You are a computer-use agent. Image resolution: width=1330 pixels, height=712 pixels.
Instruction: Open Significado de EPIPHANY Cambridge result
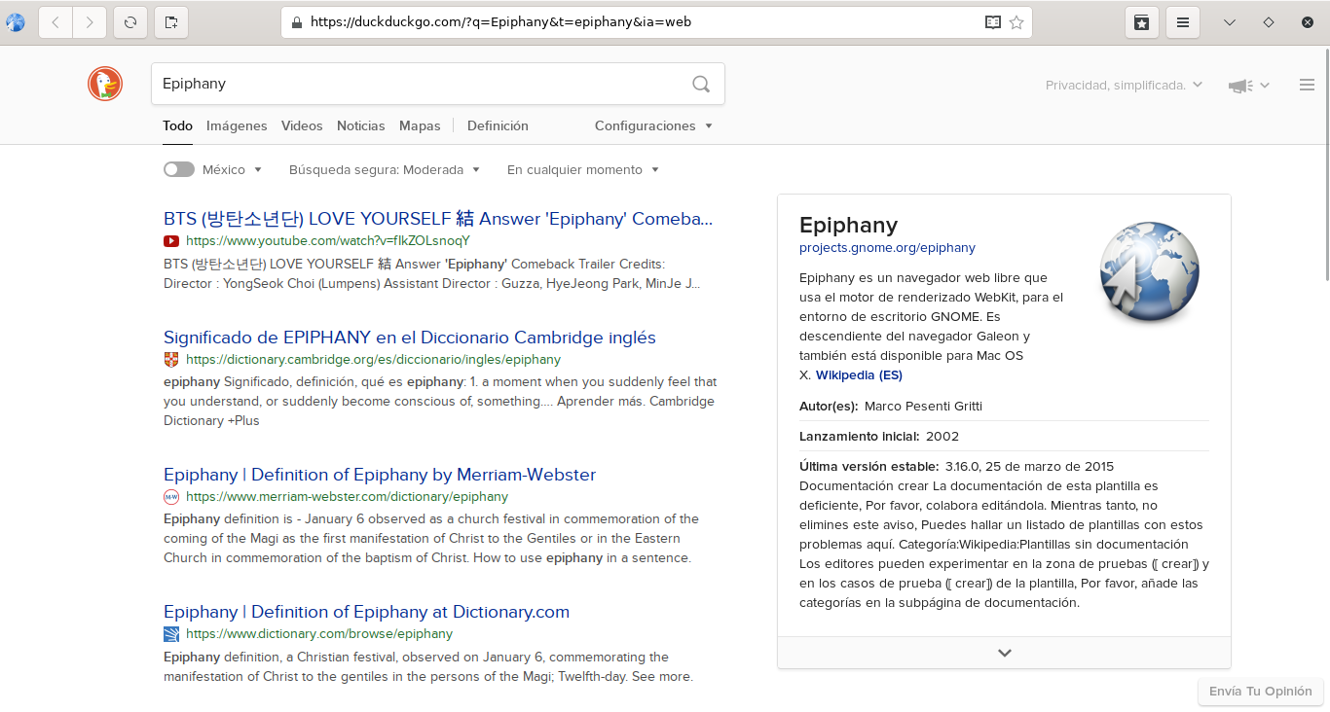410,338
